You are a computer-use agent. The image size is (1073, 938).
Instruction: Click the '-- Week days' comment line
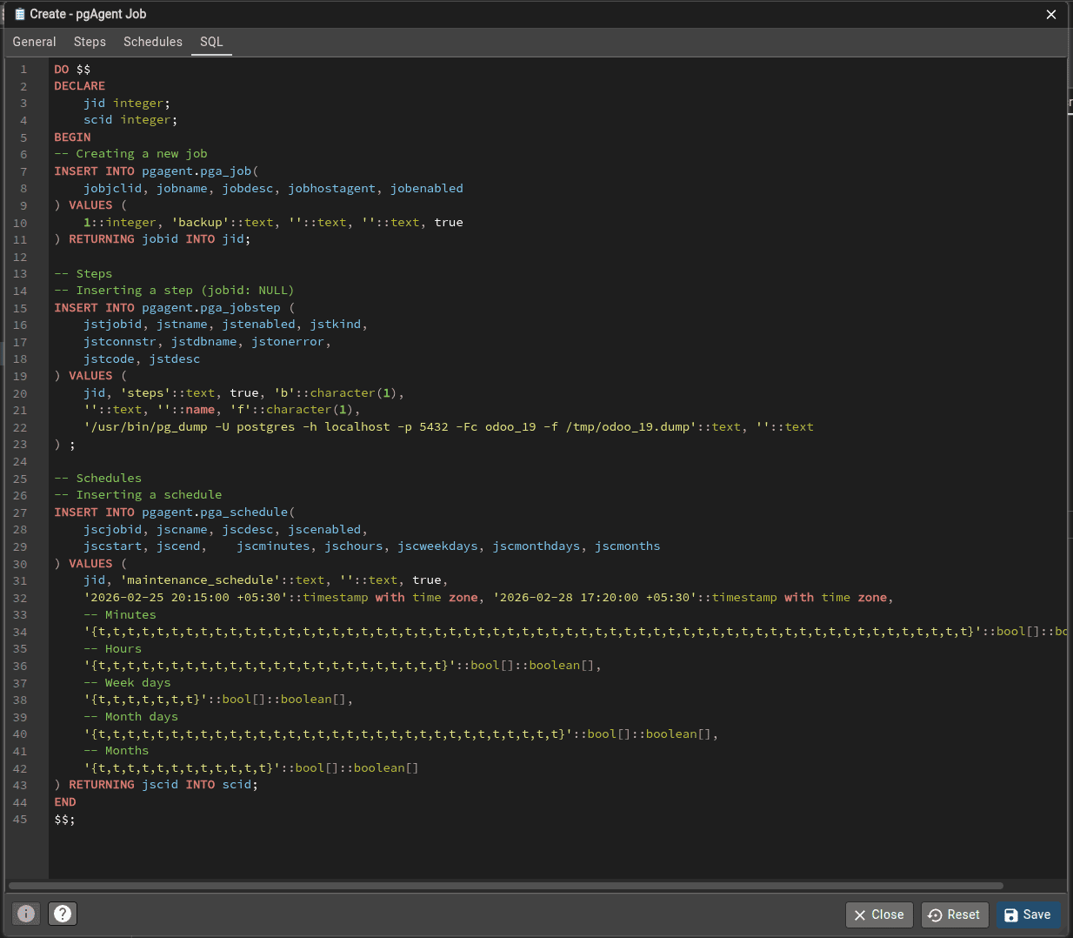[x=127, y=683]
